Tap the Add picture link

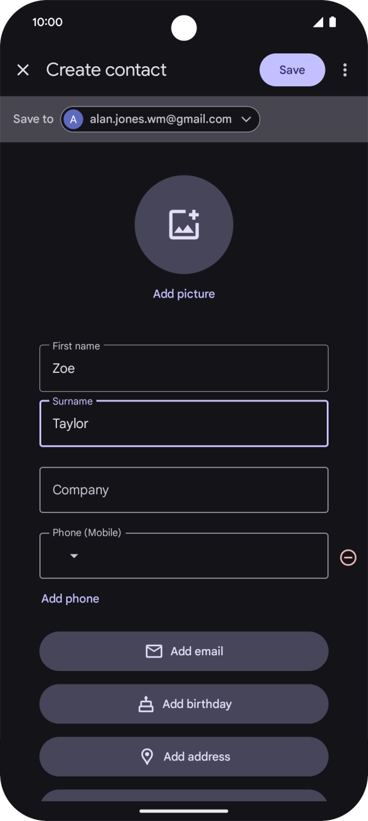click(184, 294)
